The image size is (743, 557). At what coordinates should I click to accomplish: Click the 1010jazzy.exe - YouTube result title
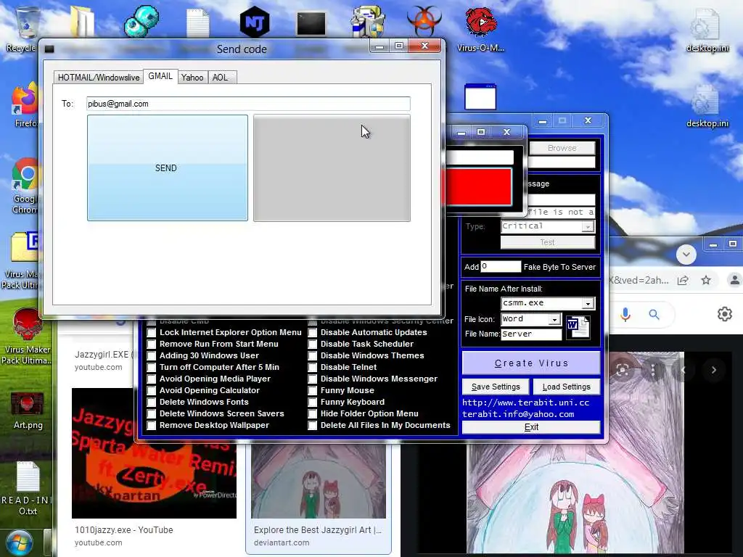(x=123, y=530)
